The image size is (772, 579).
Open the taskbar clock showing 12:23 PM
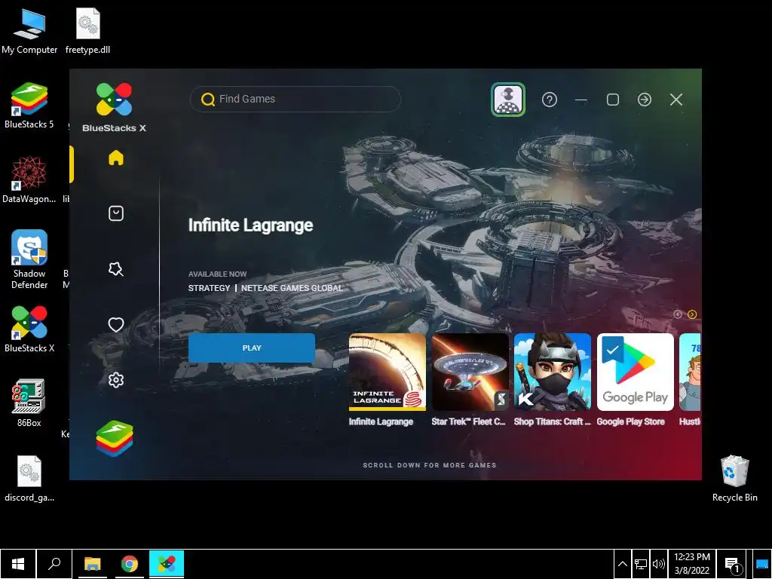692,564
